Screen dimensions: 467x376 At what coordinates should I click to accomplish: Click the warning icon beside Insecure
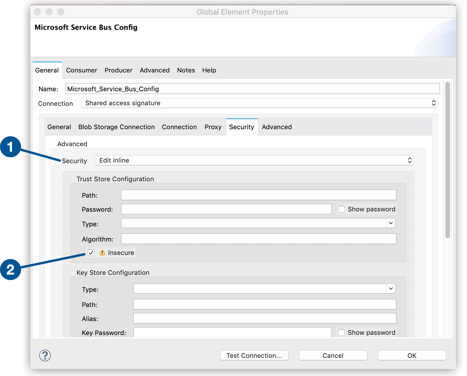pos(102,252)
